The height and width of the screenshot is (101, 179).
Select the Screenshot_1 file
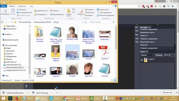(x=105, y=35)
